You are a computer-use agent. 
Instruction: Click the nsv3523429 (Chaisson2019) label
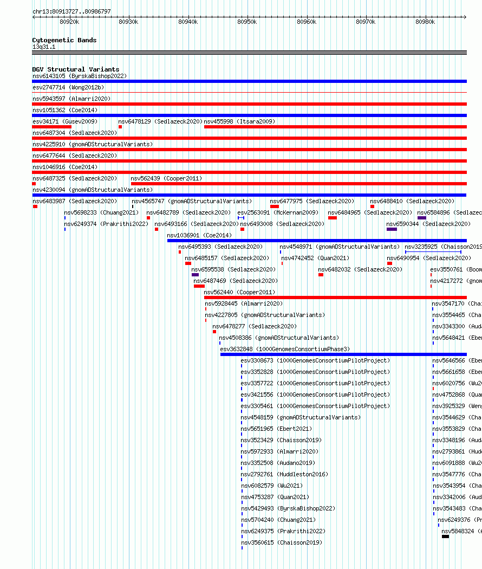281,440
